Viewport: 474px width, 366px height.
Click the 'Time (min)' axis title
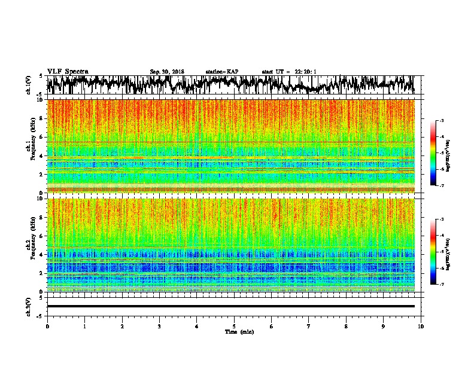point(239,332)
